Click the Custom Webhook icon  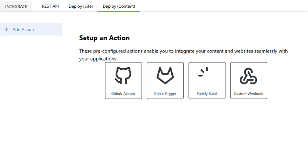point(248,76)
